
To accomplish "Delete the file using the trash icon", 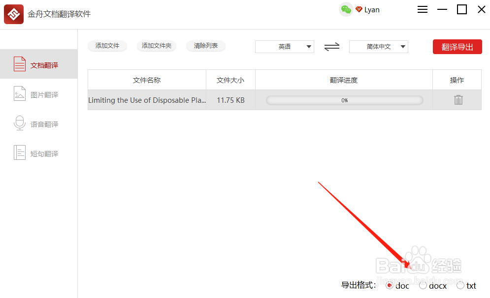I will pos(457,100).
